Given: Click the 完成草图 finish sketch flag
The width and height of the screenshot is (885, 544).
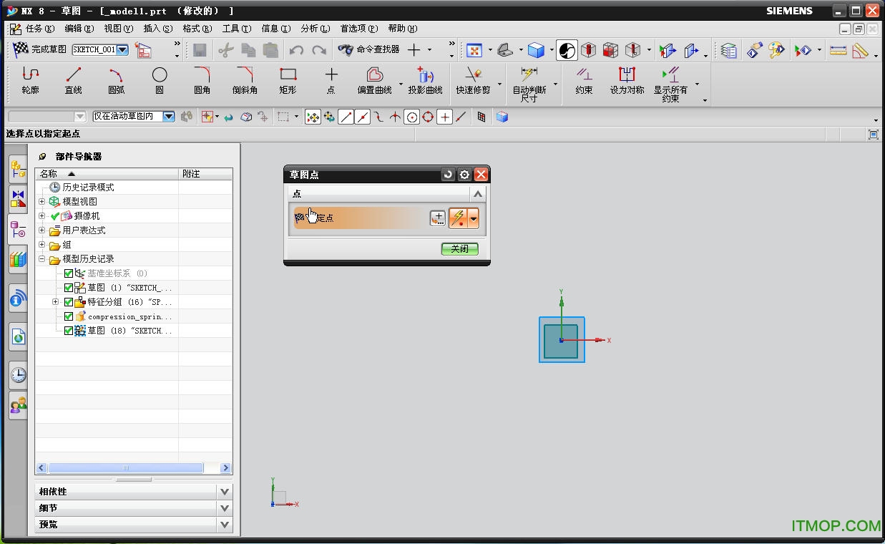Looking at the screenshot, I should click(x=40, y=49).
